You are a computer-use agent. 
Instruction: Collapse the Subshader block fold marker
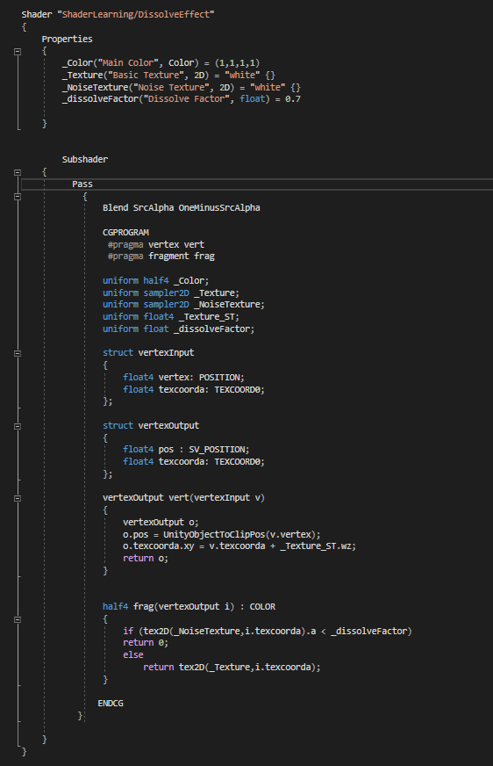pyautogui.click(x=18, y=172)
